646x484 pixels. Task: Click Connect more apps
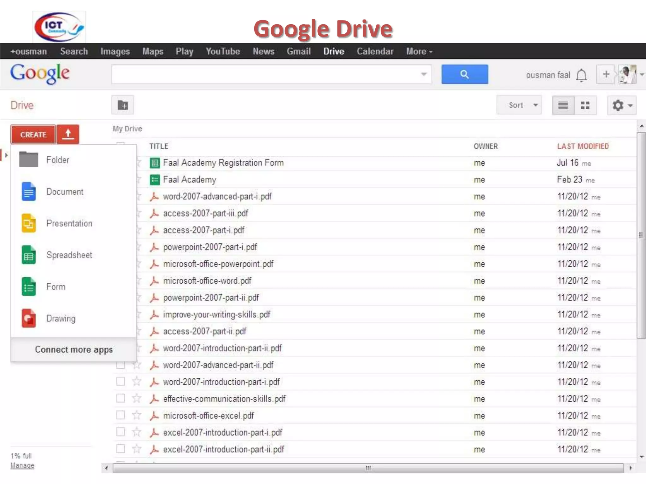coord(73,349)
